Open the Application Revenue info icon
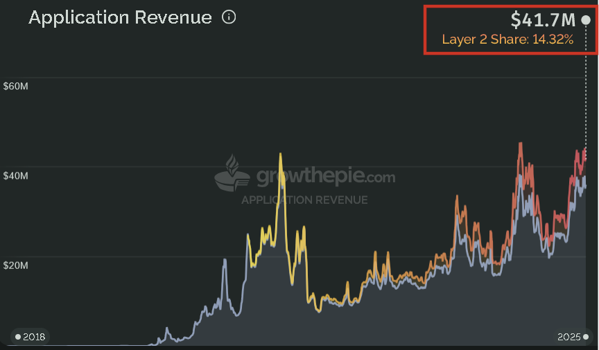Image resolution: width=599 pixels, height=350 pixels. click(229, 17)
